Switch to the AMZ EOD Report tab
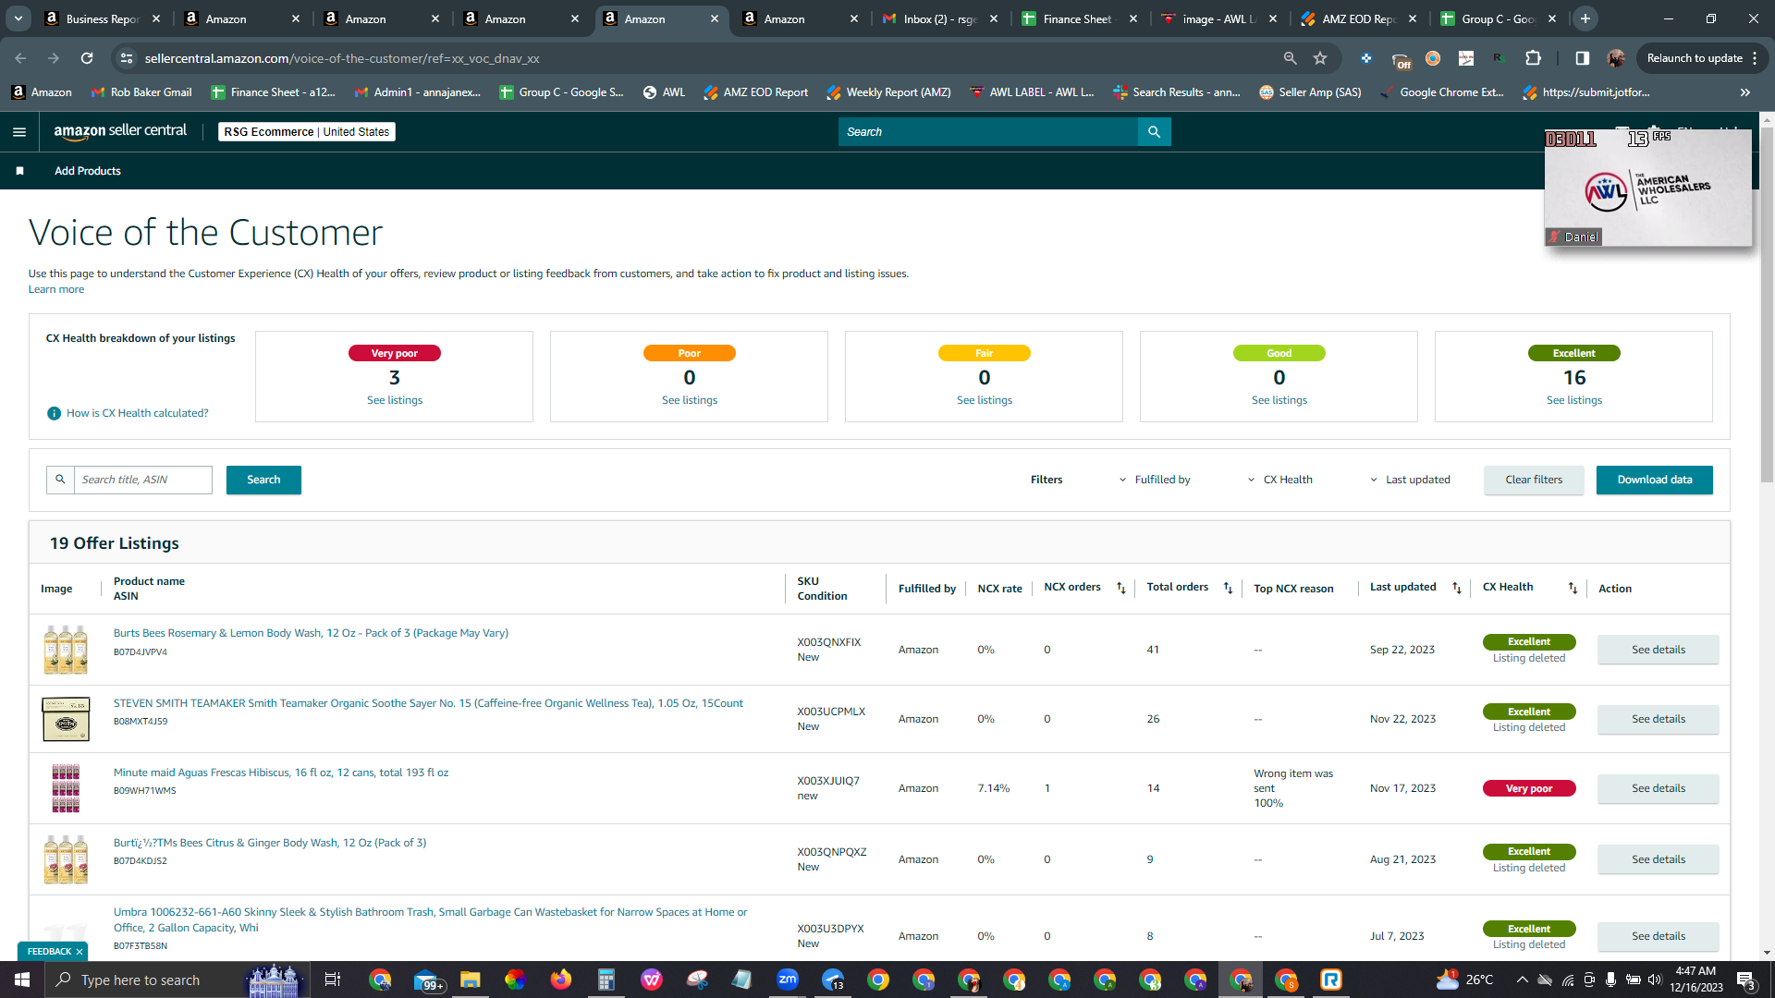This screenshot has width=1775, height=998. [1357, 18]
